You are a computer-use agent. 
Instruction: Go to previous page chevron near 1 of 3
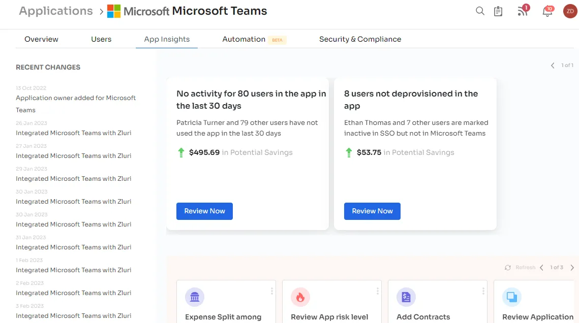542,268
